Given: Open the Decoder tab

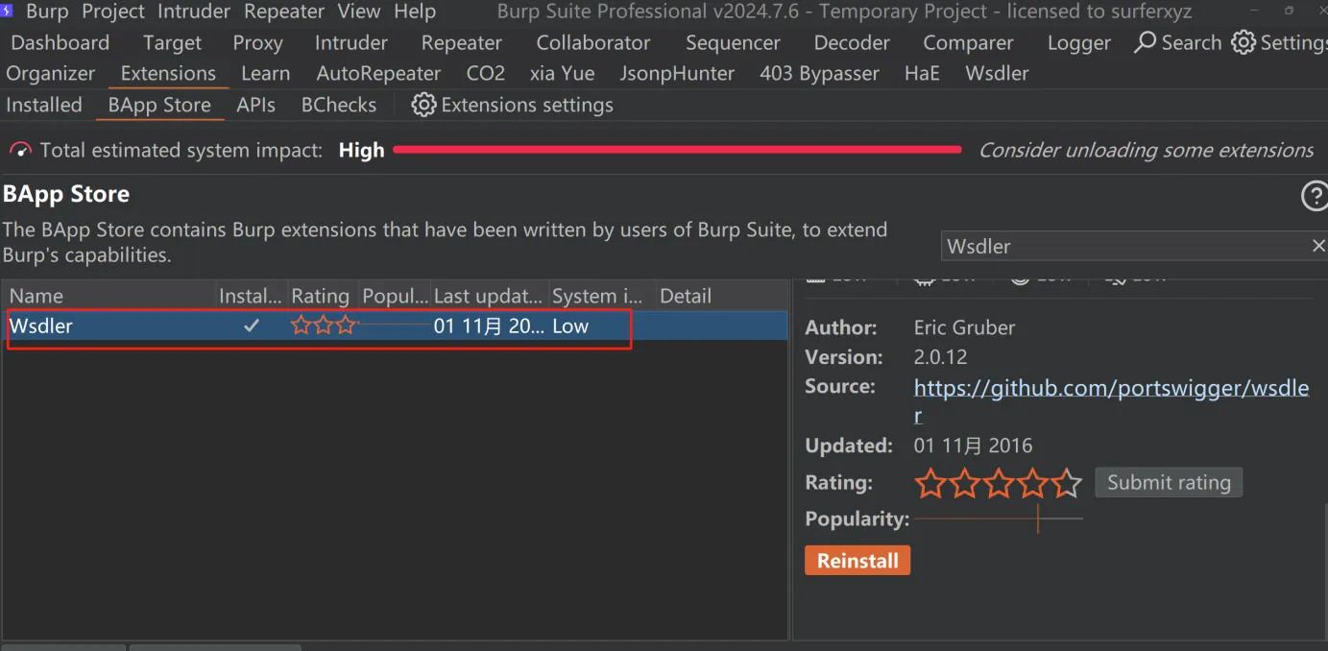Looking at the screenshot, I should [852, 43].
